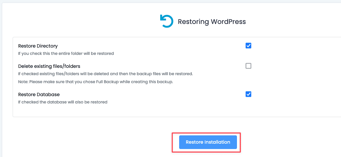Screen dimensions: 341x157
Task: Uncheck the Restore Directory checkbox
Action: pyautogui.click(x=248, y=46)
